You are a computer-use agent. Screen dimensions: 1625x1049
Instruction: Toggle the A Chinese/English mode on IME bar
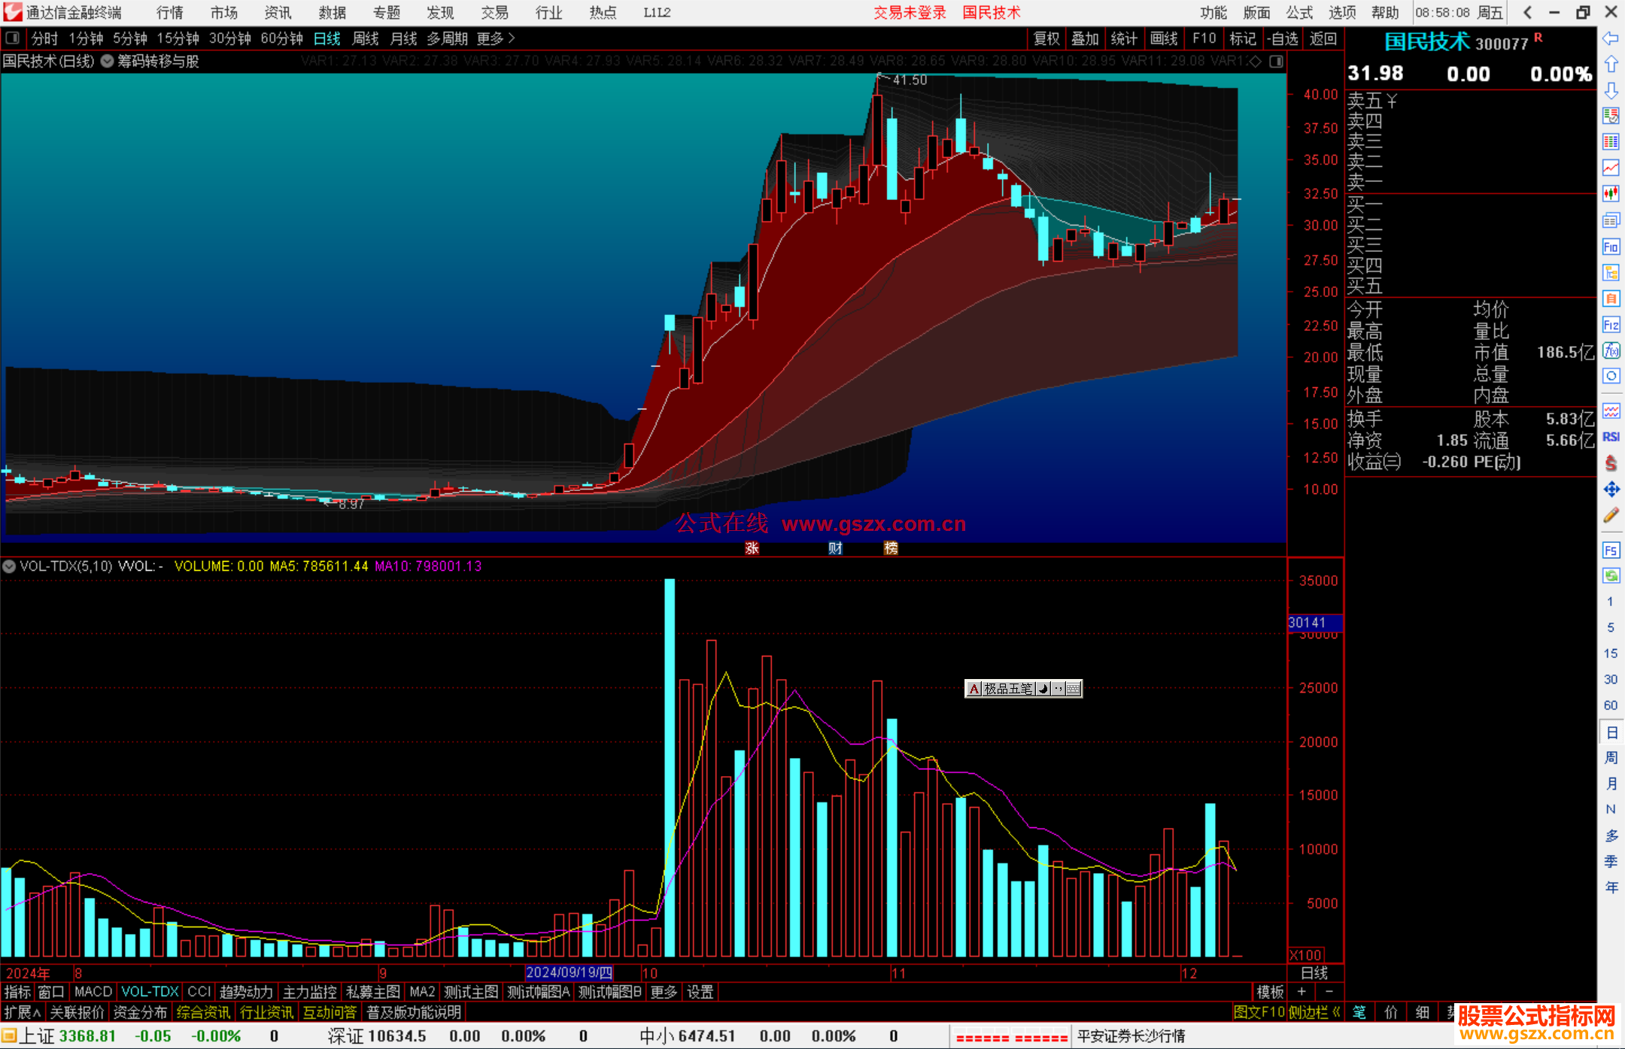click(x=974, y=689)
